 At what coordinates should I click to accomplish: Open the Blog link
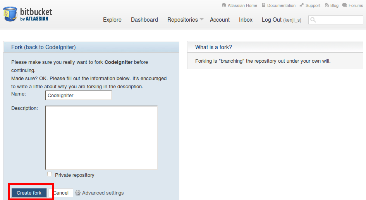(334, 5)
